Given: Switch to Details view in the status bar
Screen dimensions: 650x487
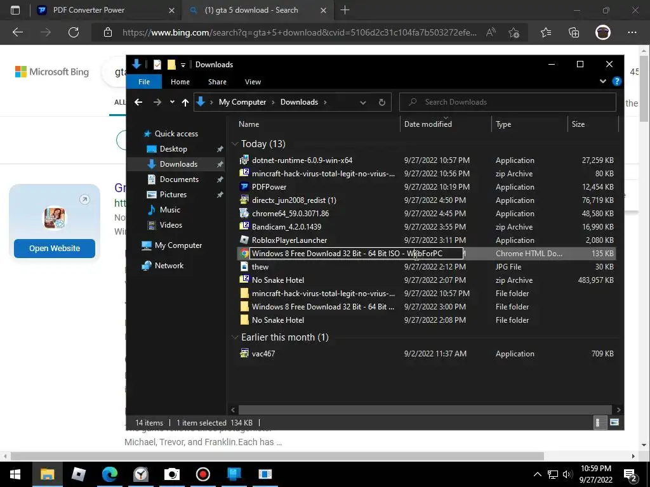Looking at the screenshot, I should (599, 422).
